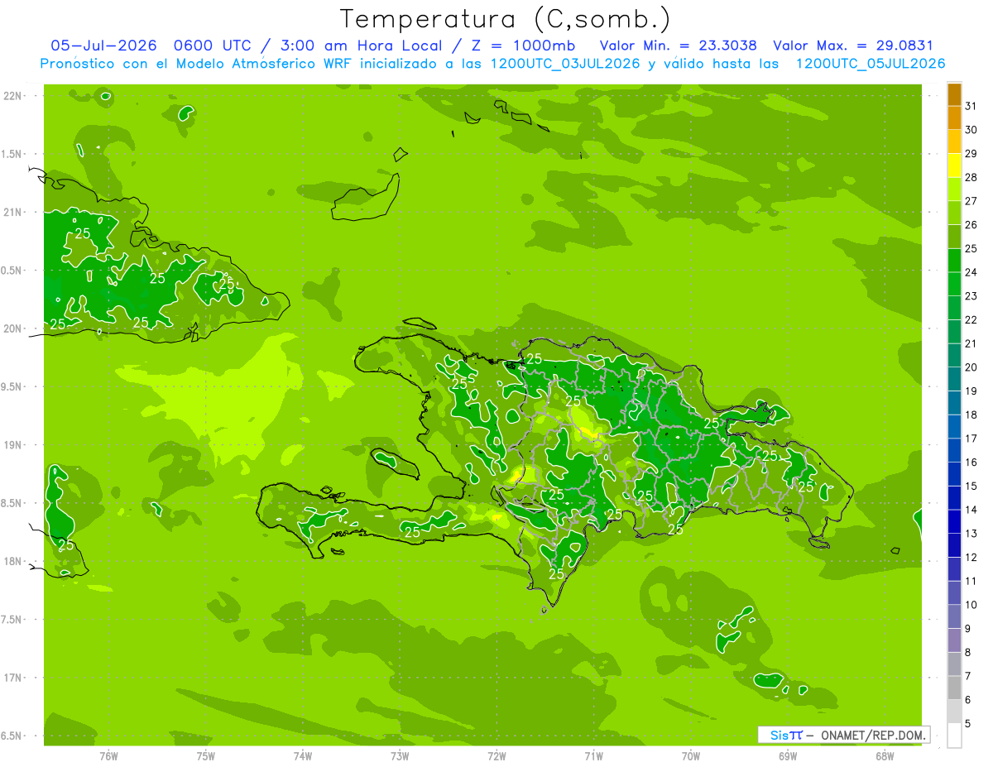Click the "21N" latitude label
This screenshot has height=767, width=993.
14,212
